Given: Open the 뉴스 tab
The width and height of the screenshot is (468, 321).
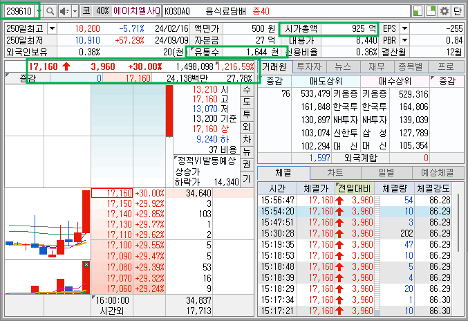Looking at the screenshot, I should 344,66.
